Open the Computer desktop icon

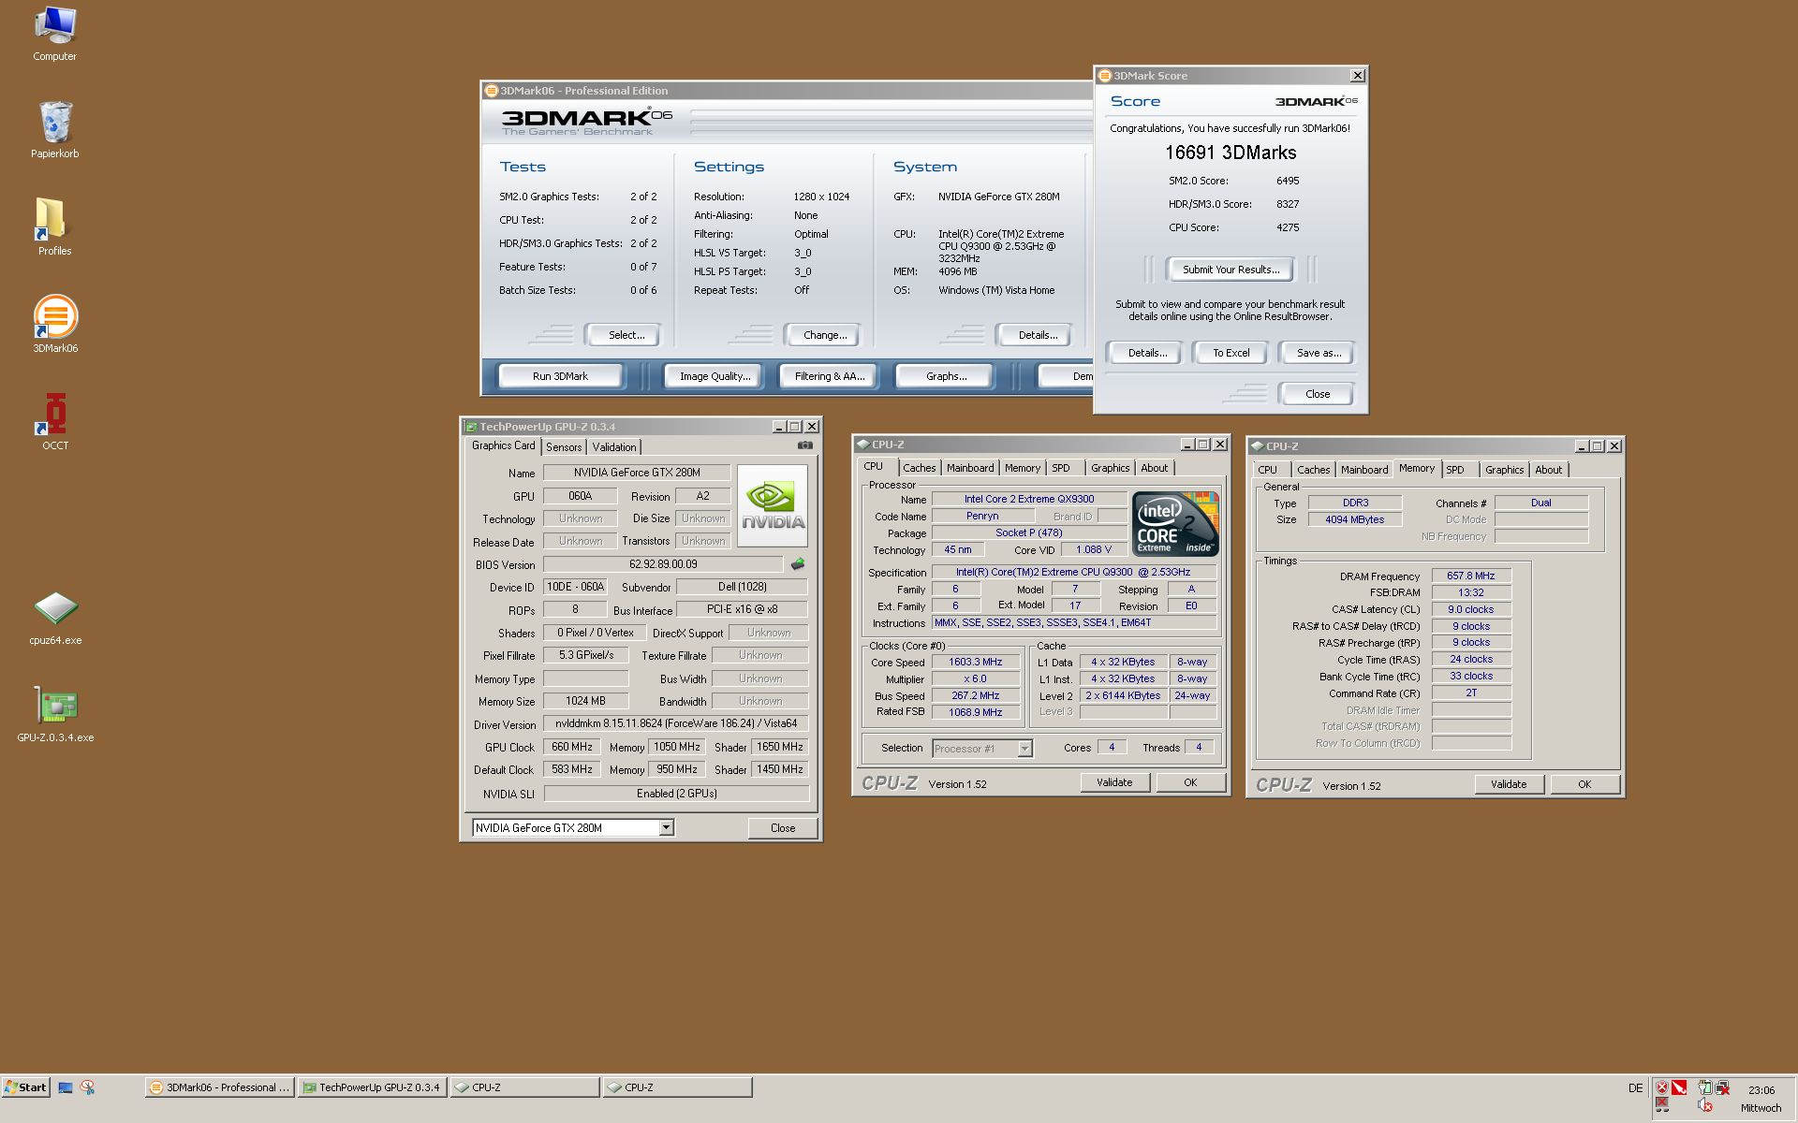(x=54, y=34)
